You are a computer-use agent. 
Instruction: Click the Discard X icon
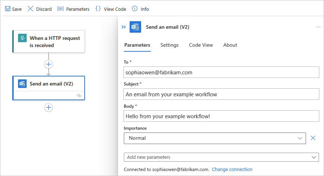point(31,9)
